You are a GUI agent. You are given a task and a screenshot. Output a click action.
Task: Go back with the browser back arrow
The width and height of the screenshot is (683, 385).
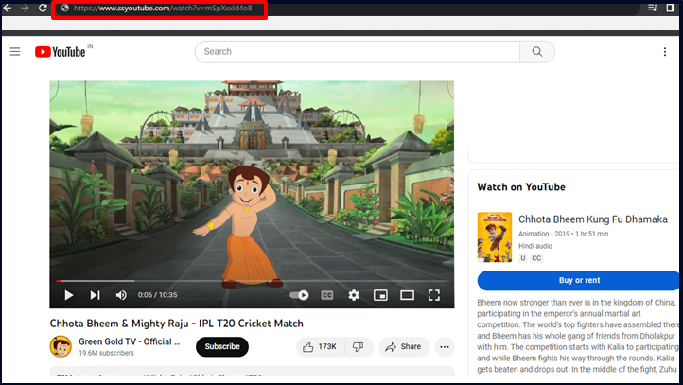[x=8, y=8]
